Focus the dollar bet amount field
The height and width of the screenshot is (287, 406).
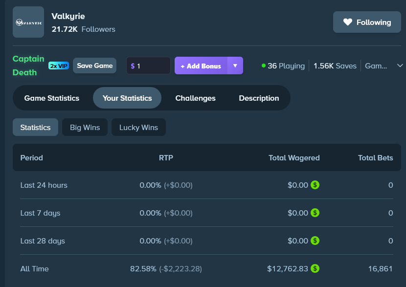pos(148,66)
